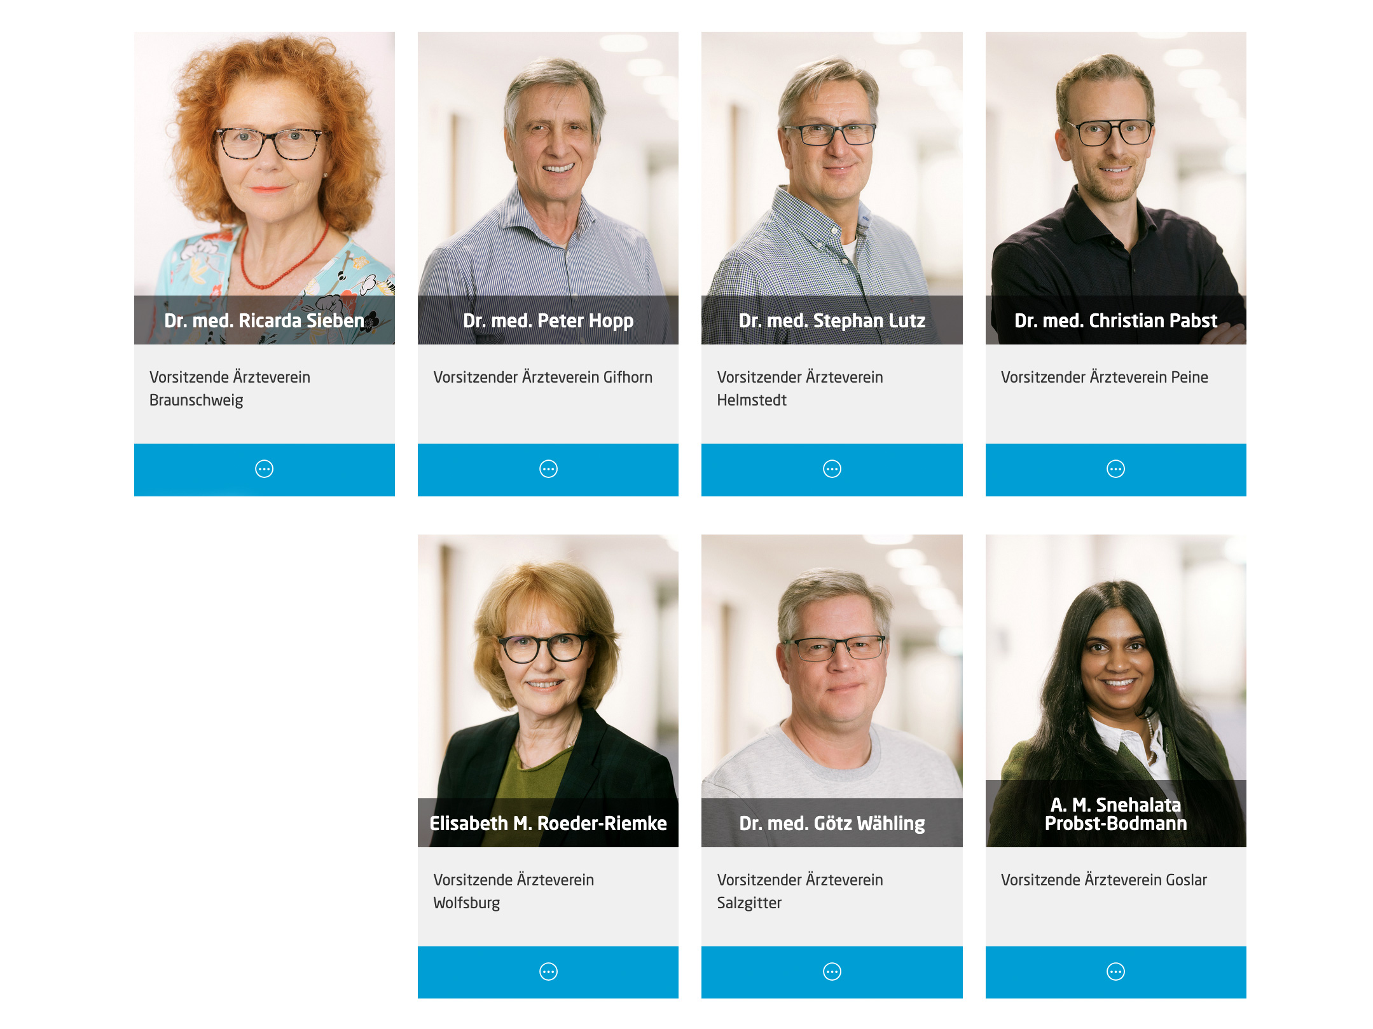This screenshot has width=1373, height=1029.
Task: Click ellipsis icon below Peter Hopp card
Action: click(x=548, y=469)
